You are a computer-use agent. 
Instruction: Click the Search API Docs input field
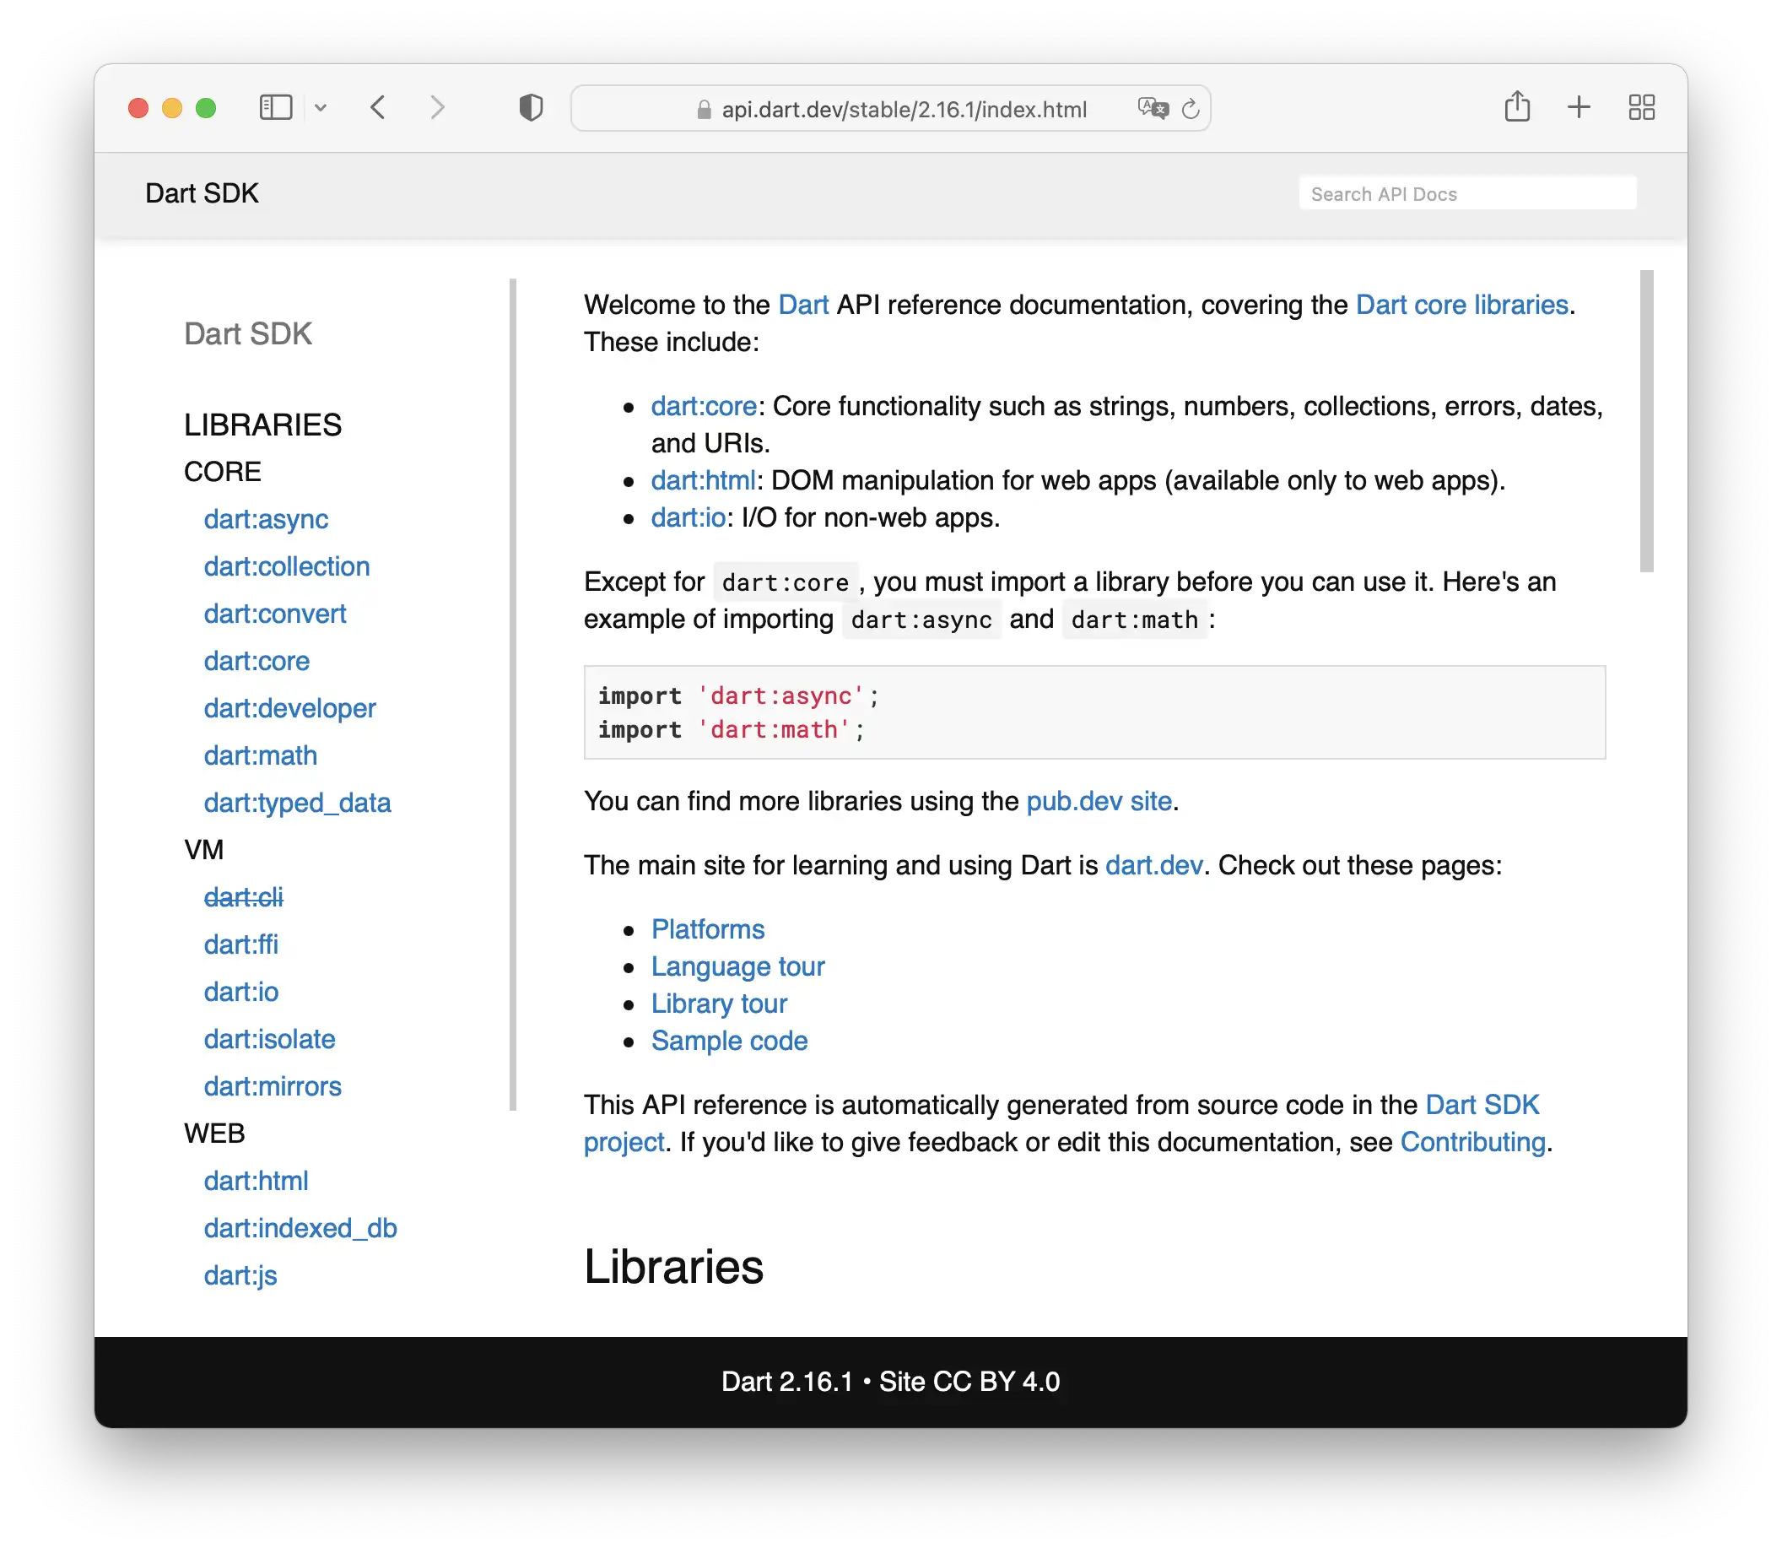[x=1466, y=194]
